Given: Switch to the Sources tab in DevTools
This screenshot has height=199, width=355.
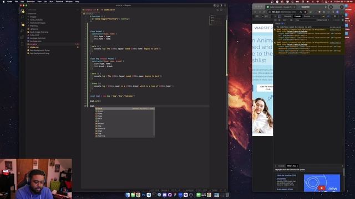Looking at the screenshot, I should point(307,16).
